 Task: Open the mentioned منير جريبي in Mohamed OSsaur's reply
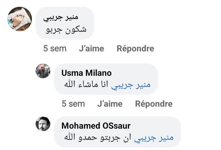click(x=157, y=137)
